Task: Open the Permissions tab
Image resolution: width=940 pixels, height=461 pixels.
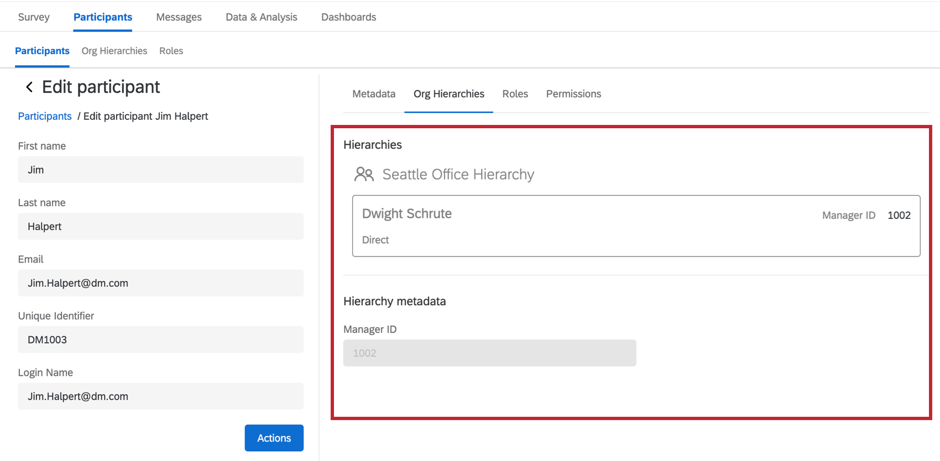Action: click(573, 94)
